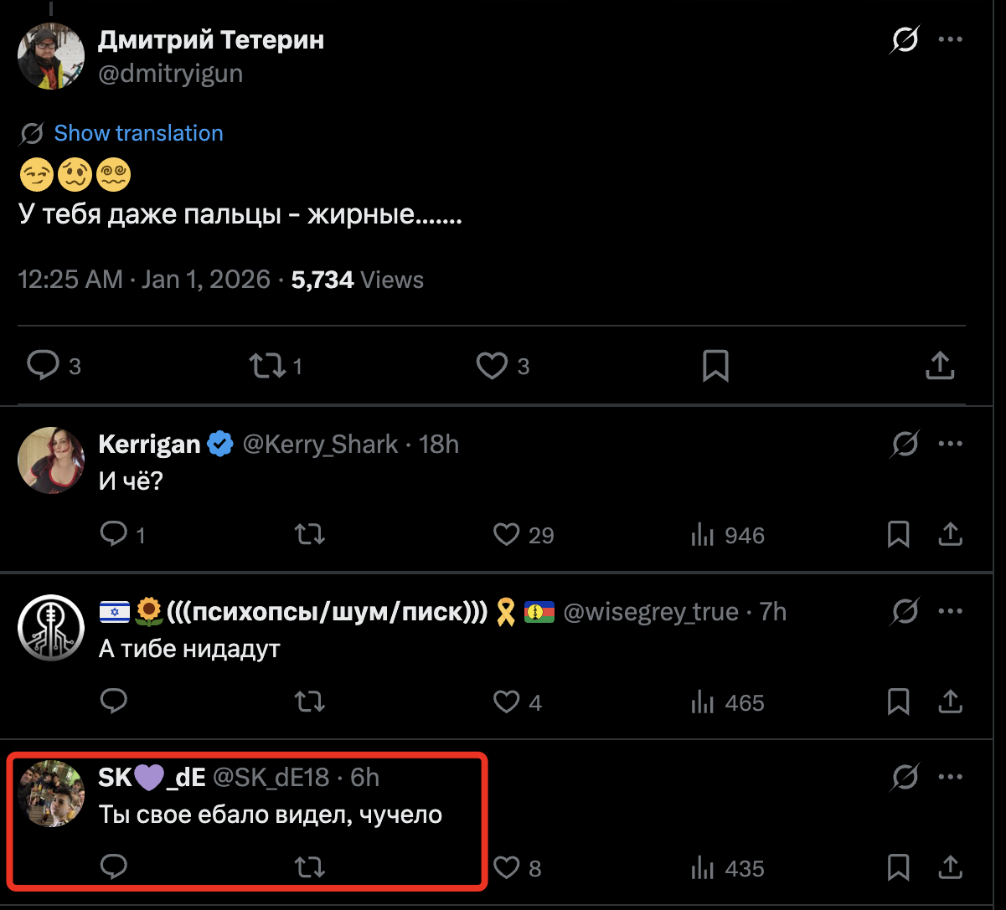Bookmark the @wisegrey_true reply
1006x910 pixels.
[898, 702]
